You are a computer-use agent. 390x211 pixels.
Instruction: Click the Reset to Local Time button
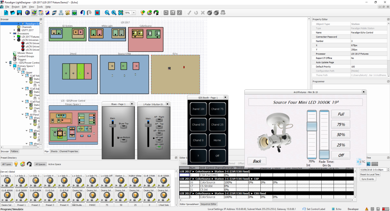(370, 174)
